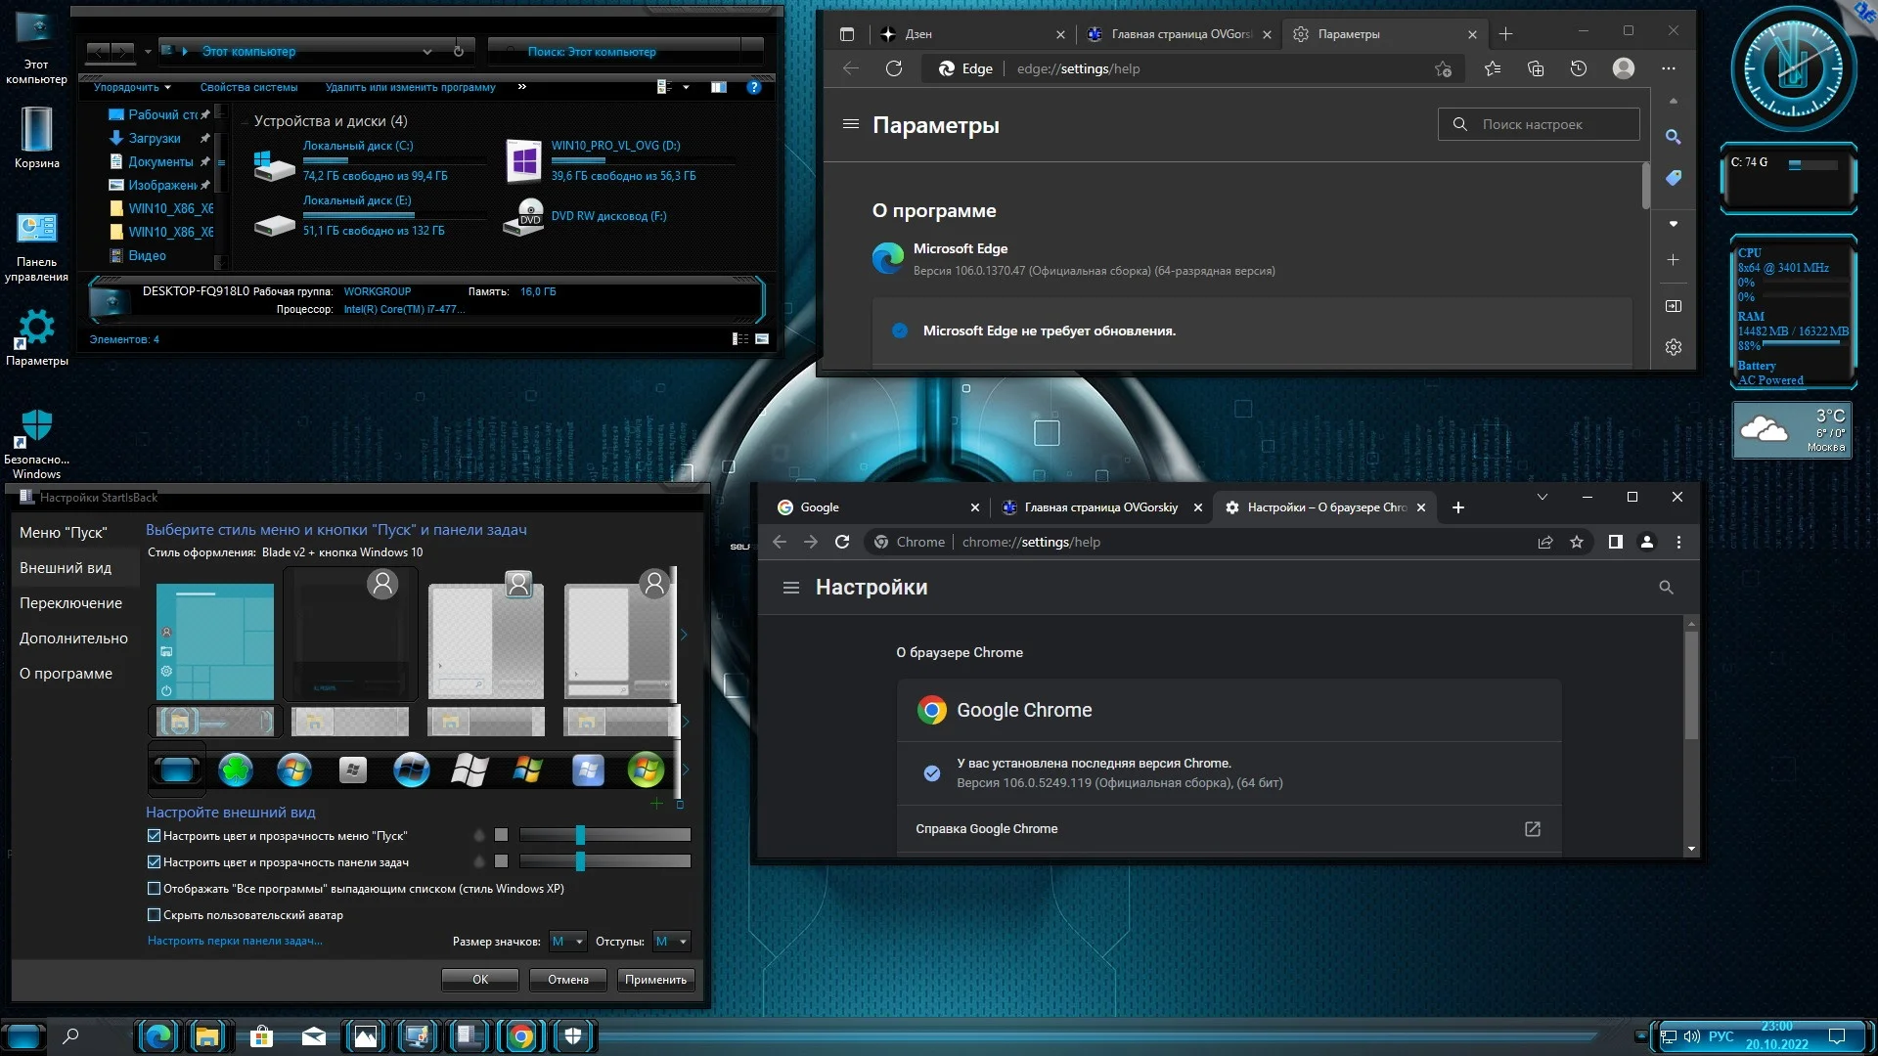Open the icon size dropdown
The image size is (1878, 1056).
pyautogui.click(x=567, y=942)
